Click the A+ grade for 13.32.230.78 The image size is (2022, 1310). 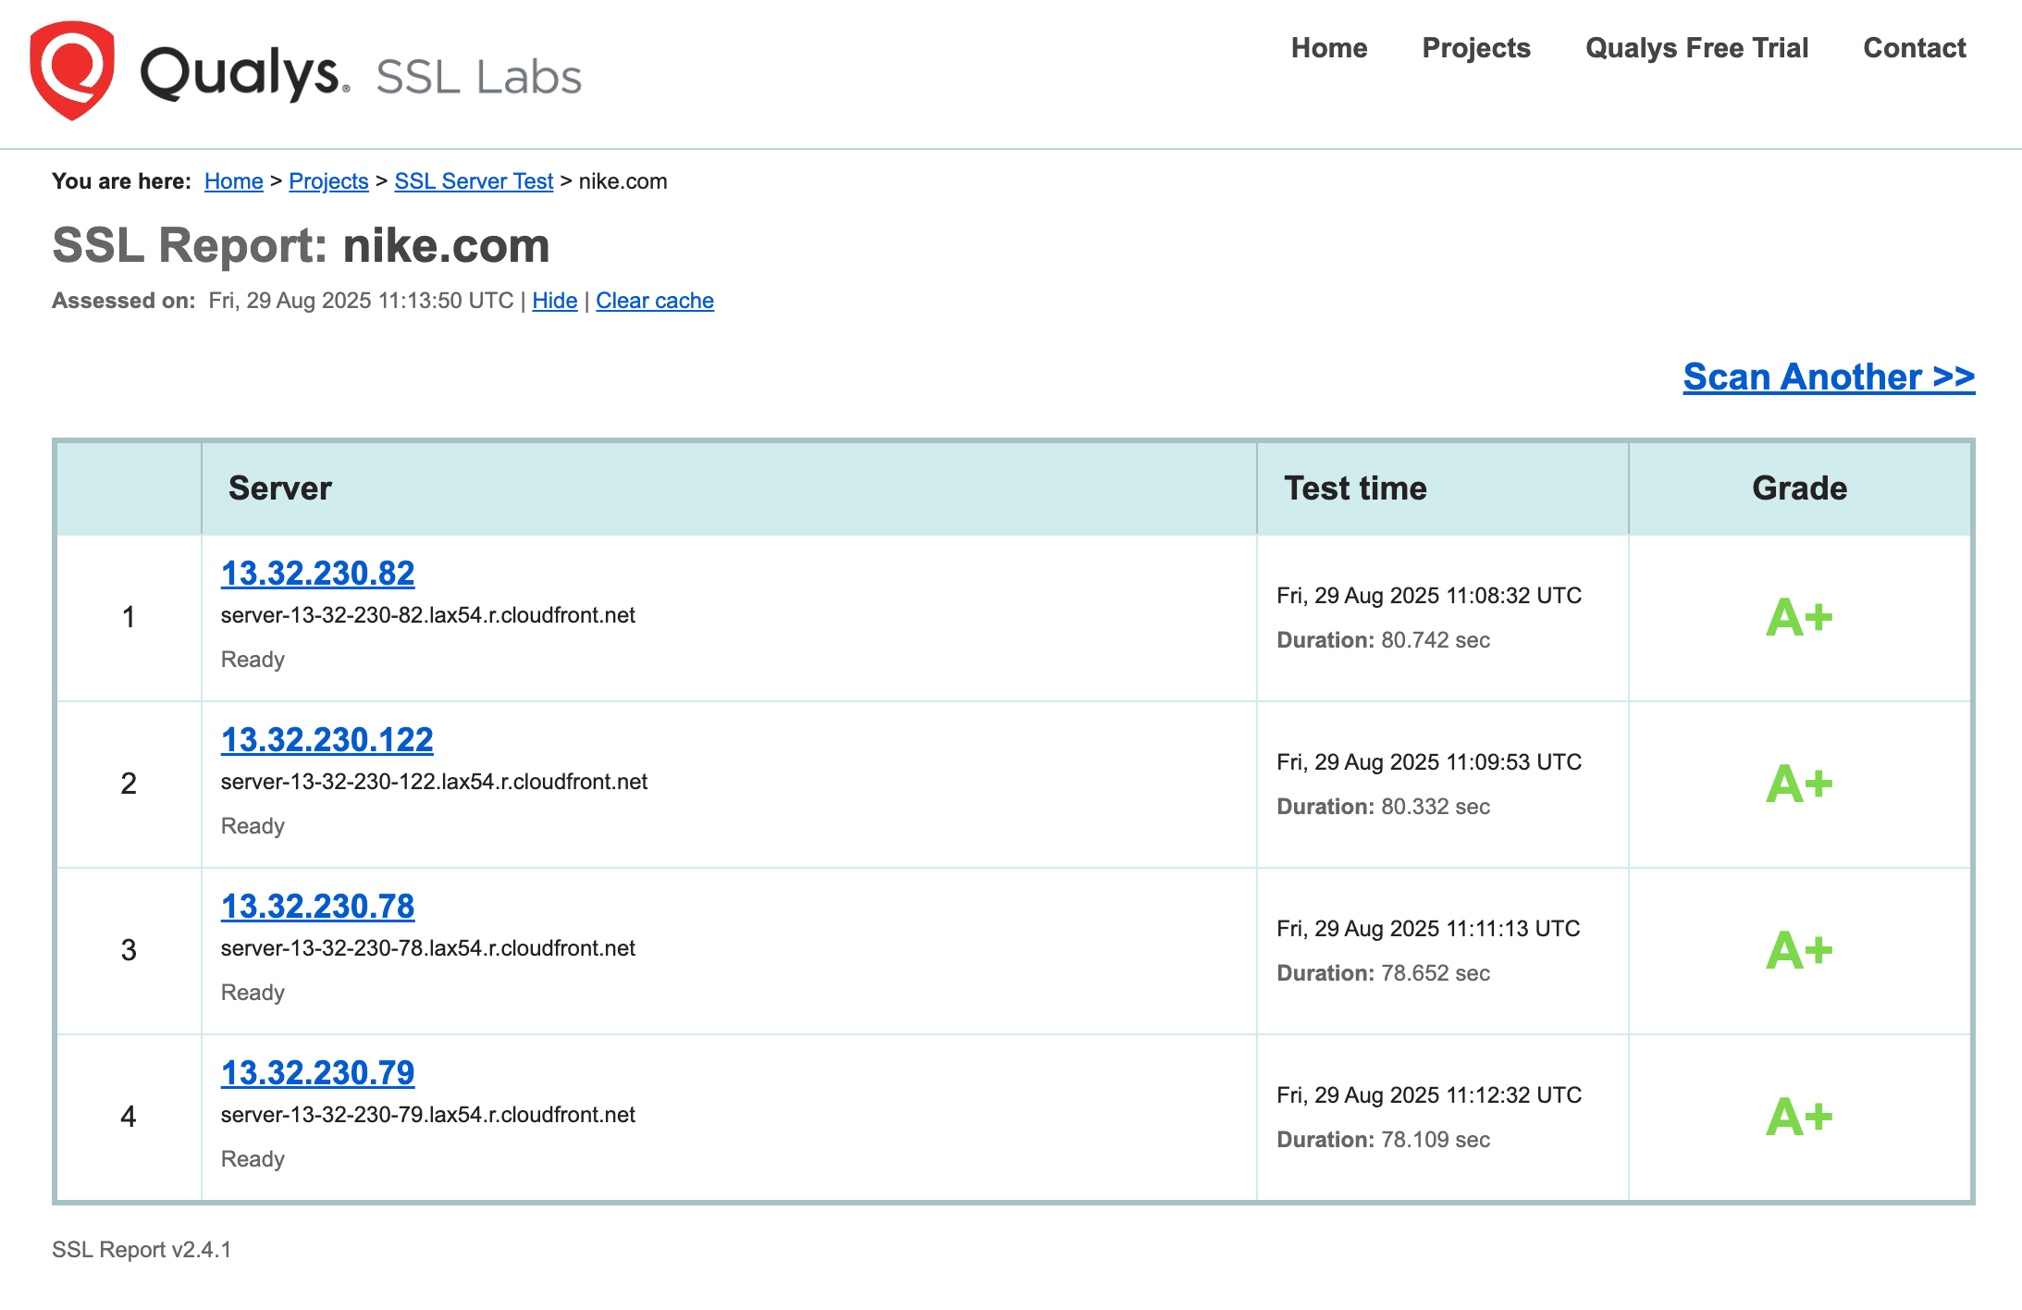pyautogui.click(x=1799, y=951)
